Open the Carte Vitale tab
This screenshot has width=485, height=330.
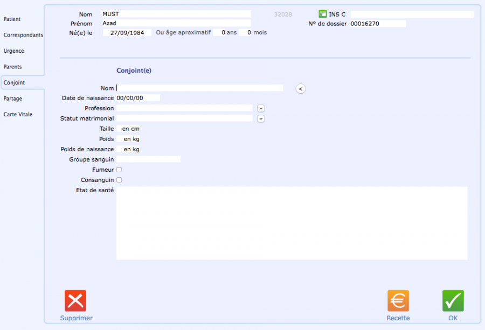(18, 114)
